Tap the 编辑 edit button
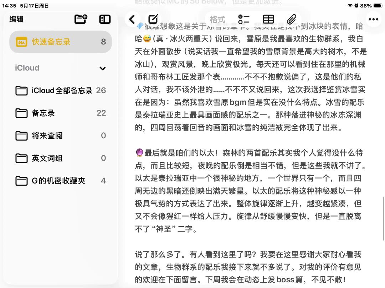 [x=16, y=19]
